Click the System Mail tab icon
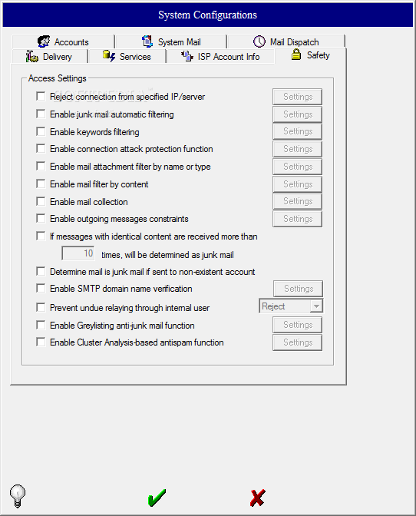Image resolution: width=416 pixels, height=516 pixels. click(147, 41)
